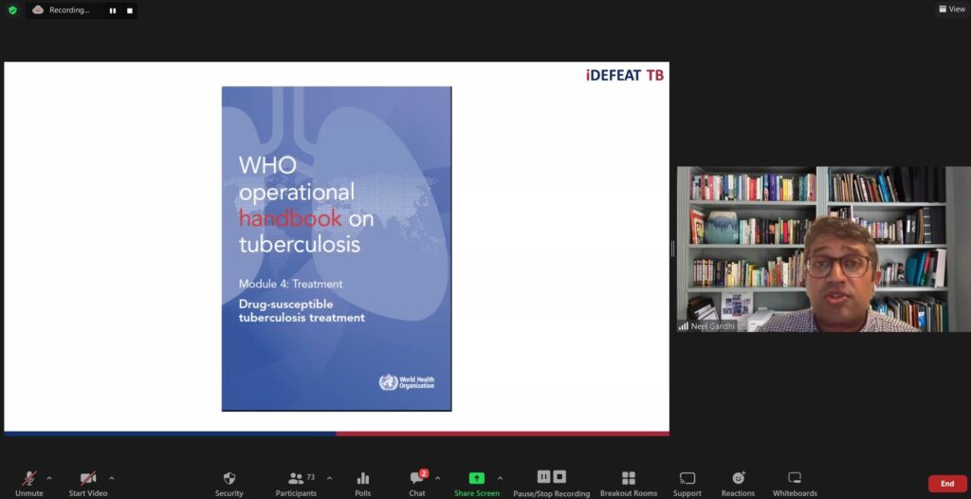This screenshot has height=499, width=971.
Task: Expand the Participants options arrow
Action: tap(329, 477)
